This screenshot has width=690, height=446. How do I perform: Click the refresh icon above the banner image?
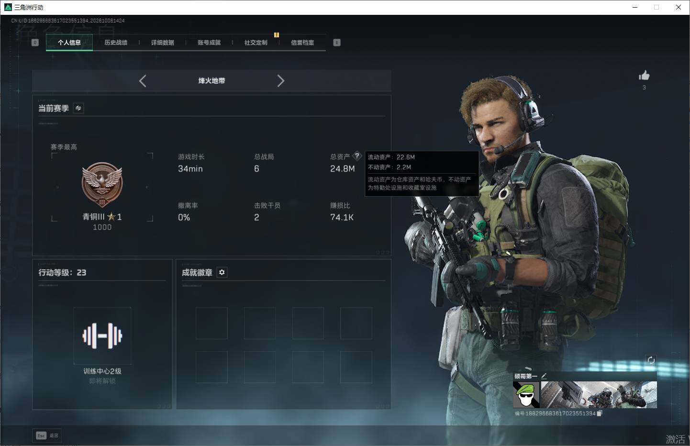651,360
